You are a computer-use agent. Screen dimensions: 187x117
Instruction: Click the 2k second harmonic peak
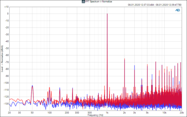point(124,59)
